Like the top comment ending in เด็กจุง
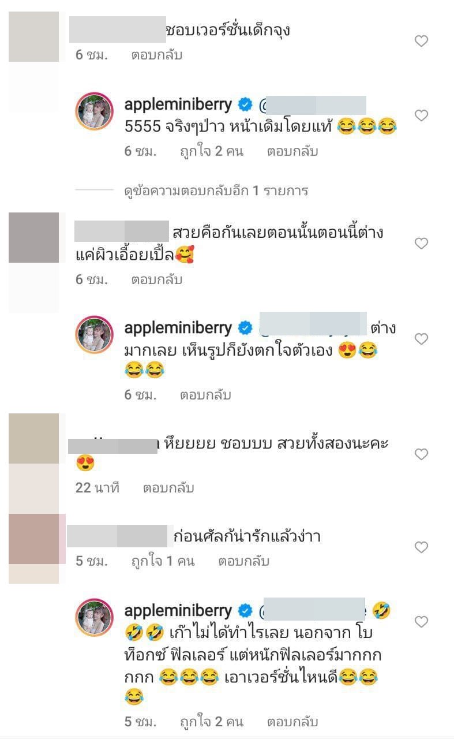454x739 pixels. pos(422,40)
